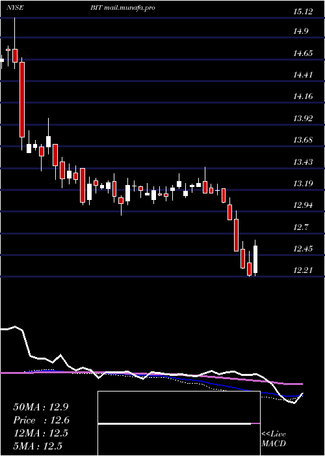Screen dimensions: 325x456
Task: Select the 13.68 price axis label
Action: point(303,140)
